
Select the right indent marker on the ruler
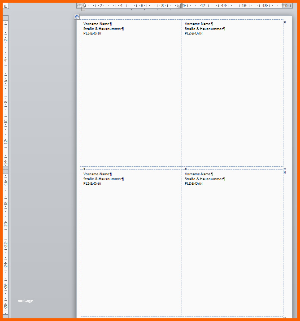[178, 7]
